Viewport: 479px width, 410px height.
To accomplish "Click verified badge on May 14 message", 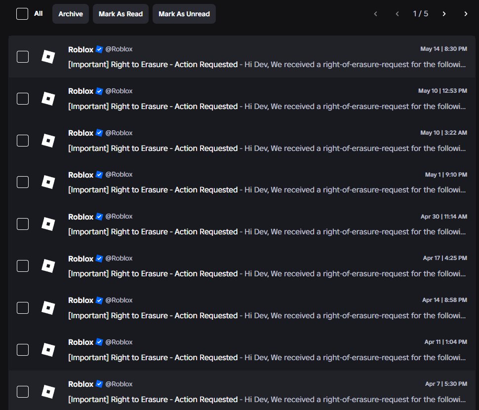I will click(99, 49).
